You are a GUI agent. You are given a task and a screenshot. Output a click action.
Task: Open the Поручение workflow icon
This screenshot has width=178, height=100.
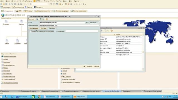(17, 42)
